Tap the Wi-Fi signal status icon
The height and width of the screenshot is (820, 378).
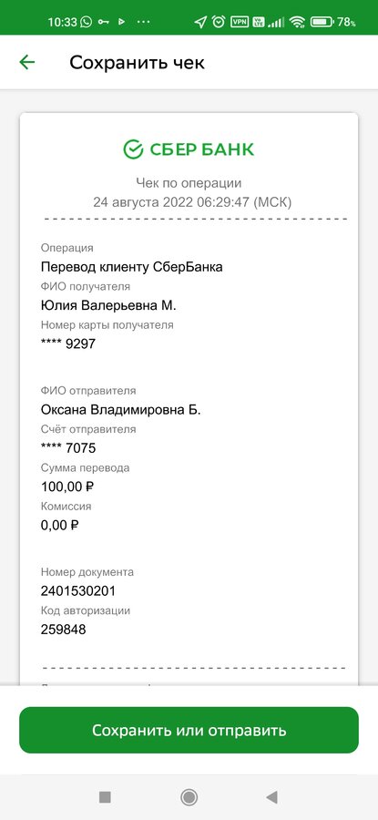(297, 22)
